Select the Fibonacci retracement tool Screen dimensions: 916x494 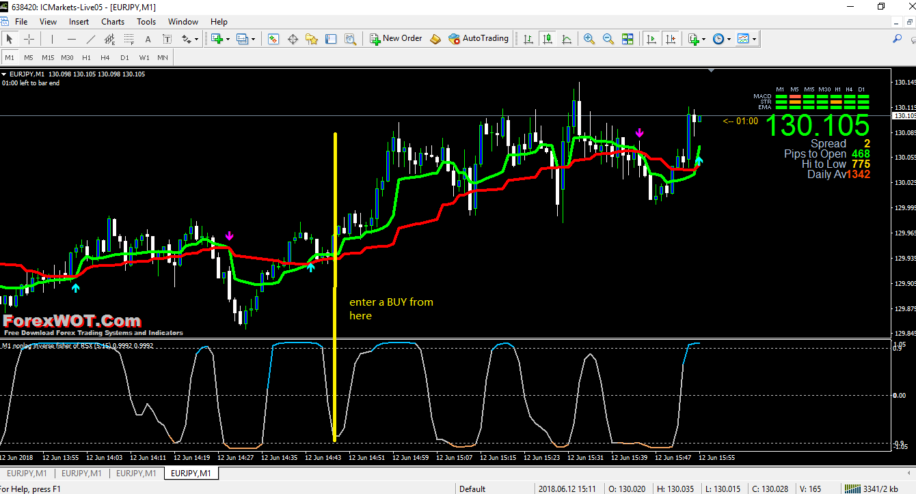point(129,39)
